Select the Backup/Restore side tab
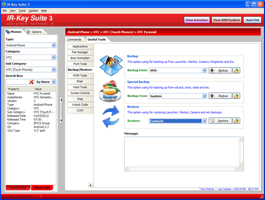Screen dimensions: 265x200 pyautogui.click(x=80, y=70)
